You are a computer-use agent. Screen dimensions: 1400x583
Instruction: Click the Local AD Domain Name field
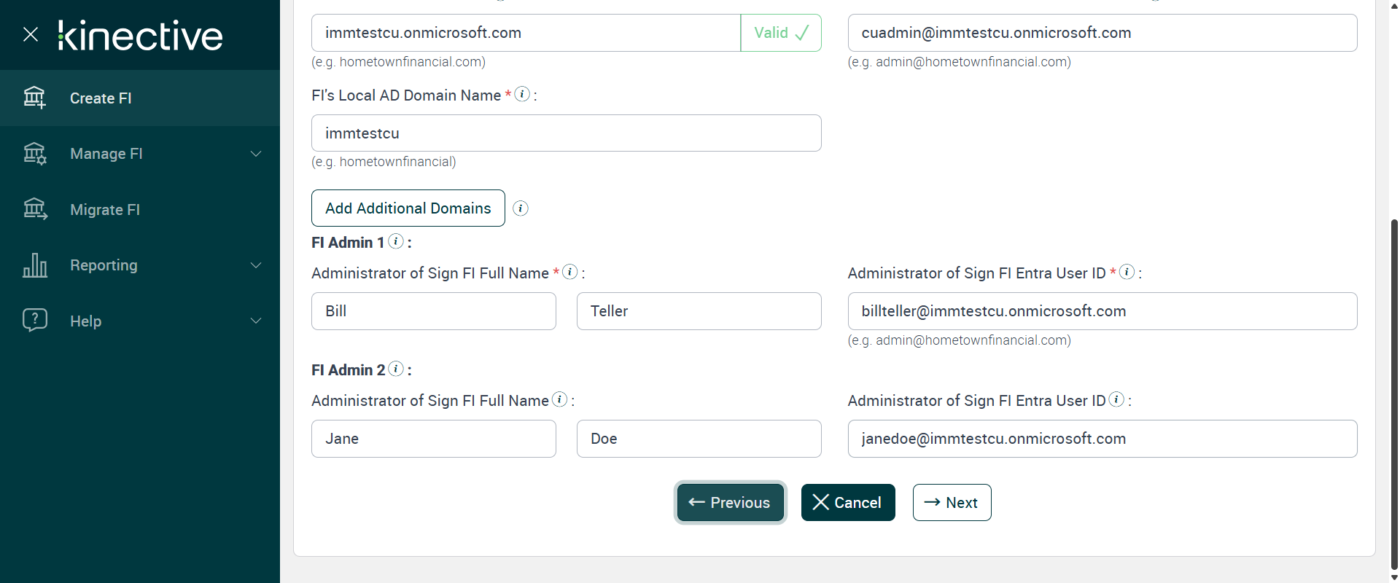(566, 133)
